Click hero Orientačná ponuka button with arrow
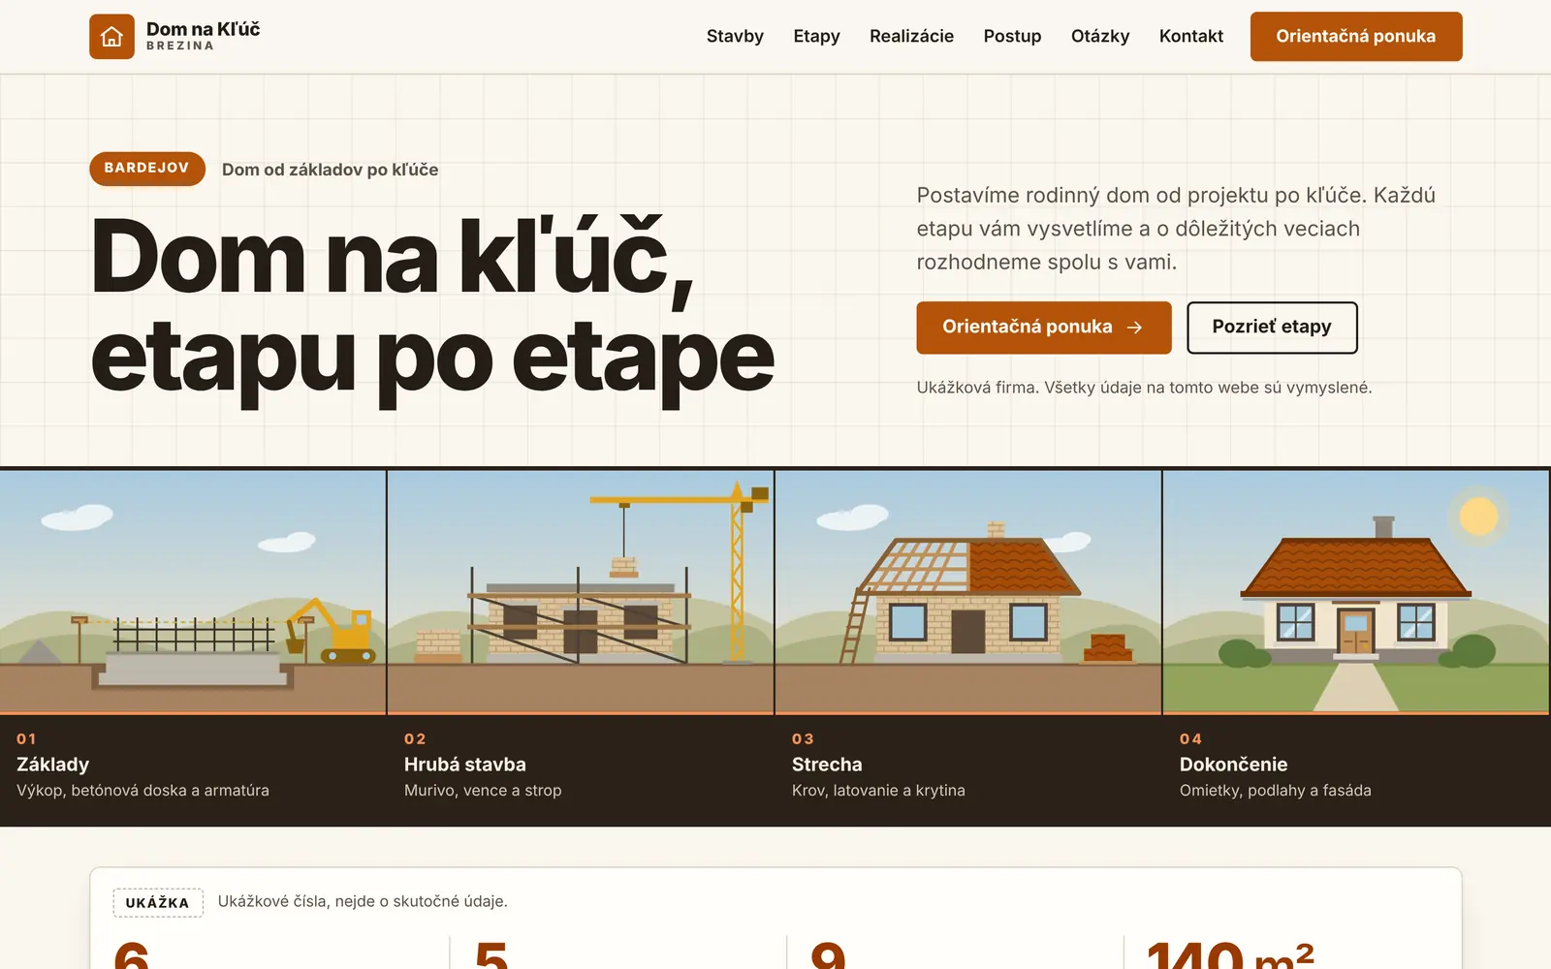The height and width of the screenshot is (969, 1551). (x=1044, y=328)
